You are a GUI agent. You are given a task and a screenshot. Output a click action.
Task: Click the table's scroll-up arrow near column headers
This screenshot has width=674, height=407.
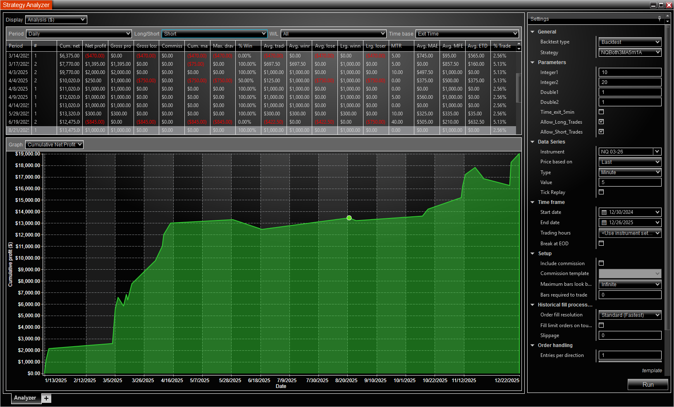click(x=519, y=43)
